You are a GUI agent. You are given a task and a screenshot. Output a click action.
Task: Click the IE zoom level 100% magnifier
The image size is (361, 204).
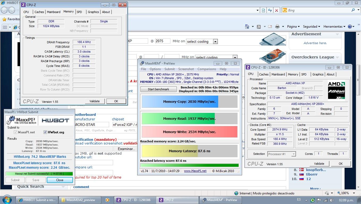coord(339,193)
